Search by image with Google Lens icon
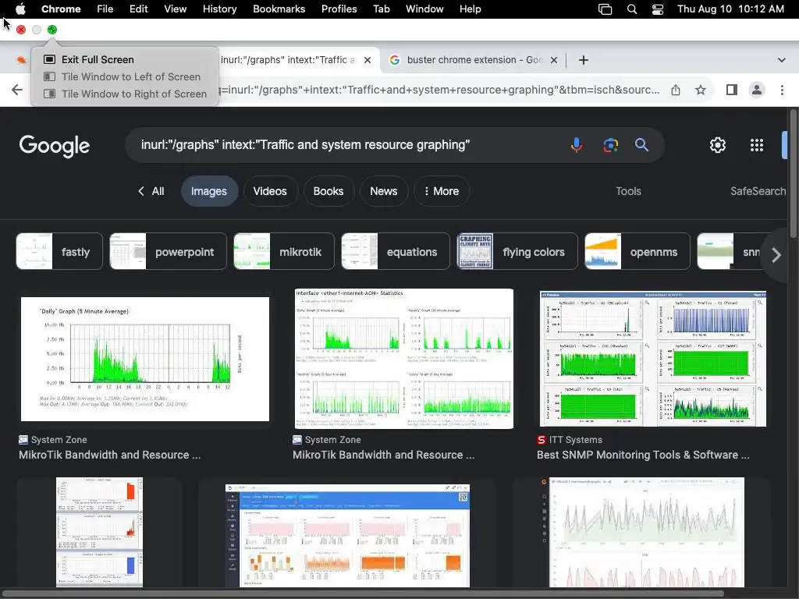This screenshot has width=799, height=599. pyautogui.click(x=610, y=145)
